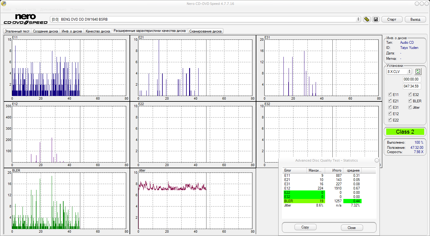
Task: Click the round button on the Statistics dialog title
Action: point(377,160)
